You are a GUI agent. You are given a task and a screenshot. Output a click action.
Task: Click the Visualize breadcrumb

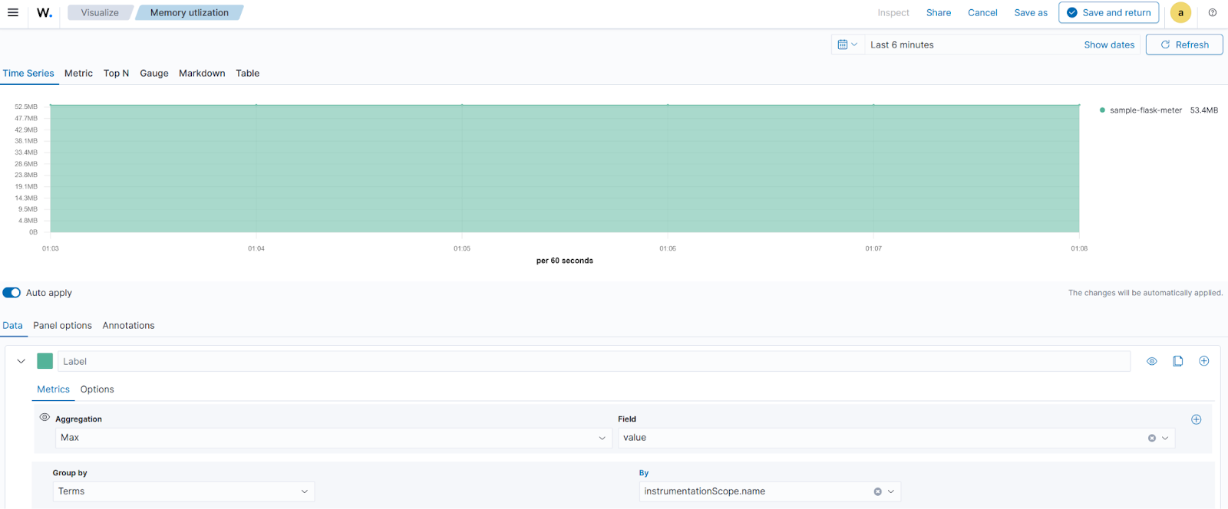coord(100,12)
